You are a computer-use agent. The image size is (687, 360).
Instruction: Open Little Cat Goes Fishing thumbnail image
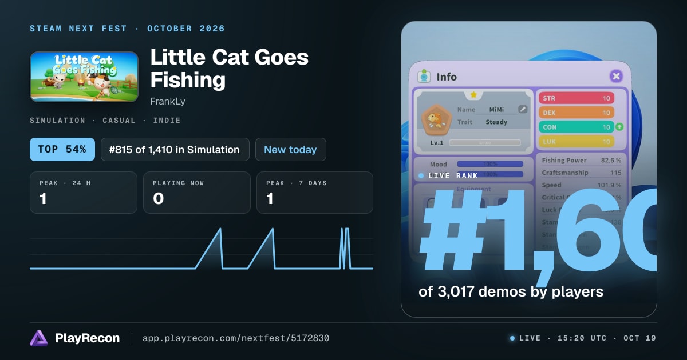[84, 77]
